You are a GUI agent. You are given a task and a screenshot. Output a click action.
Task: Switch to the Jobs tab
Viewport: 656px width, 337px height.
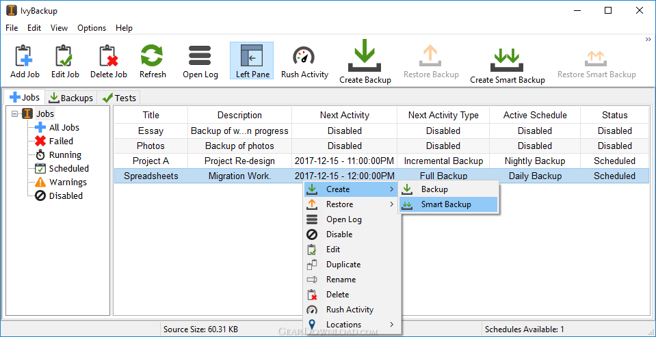24,98
